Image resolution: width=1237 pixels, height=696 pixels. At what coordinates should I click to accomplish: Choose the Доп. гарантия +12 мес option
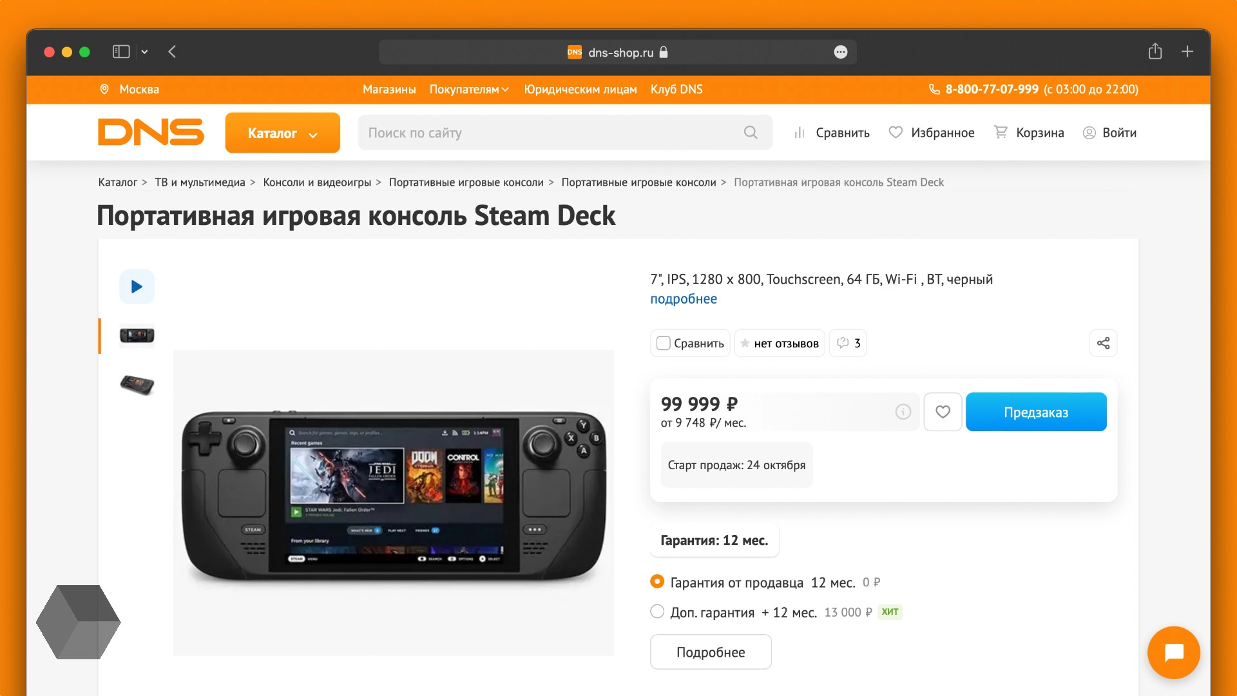657,612
